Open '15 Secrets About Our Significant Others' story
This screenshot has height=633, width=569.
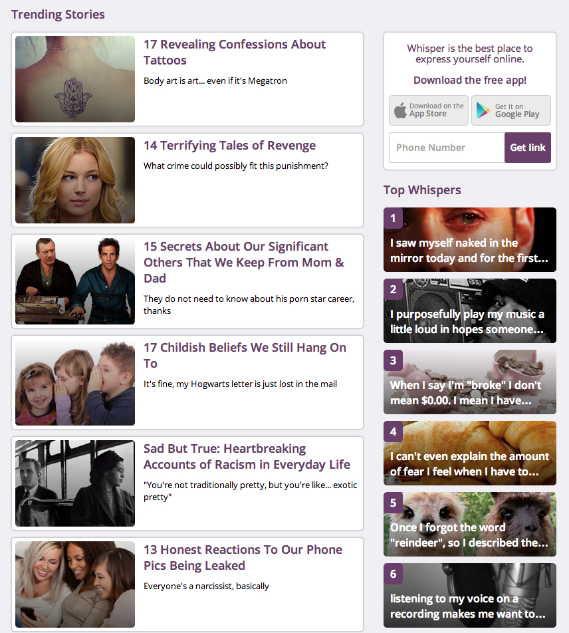pyautogui.click(x=244, y=263)
